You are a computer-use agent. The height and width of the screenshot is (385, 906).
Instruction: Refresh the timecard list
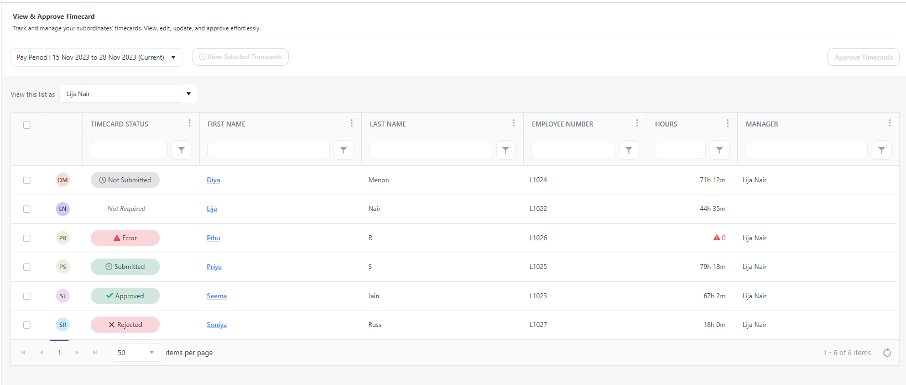[x=887, y=353]
